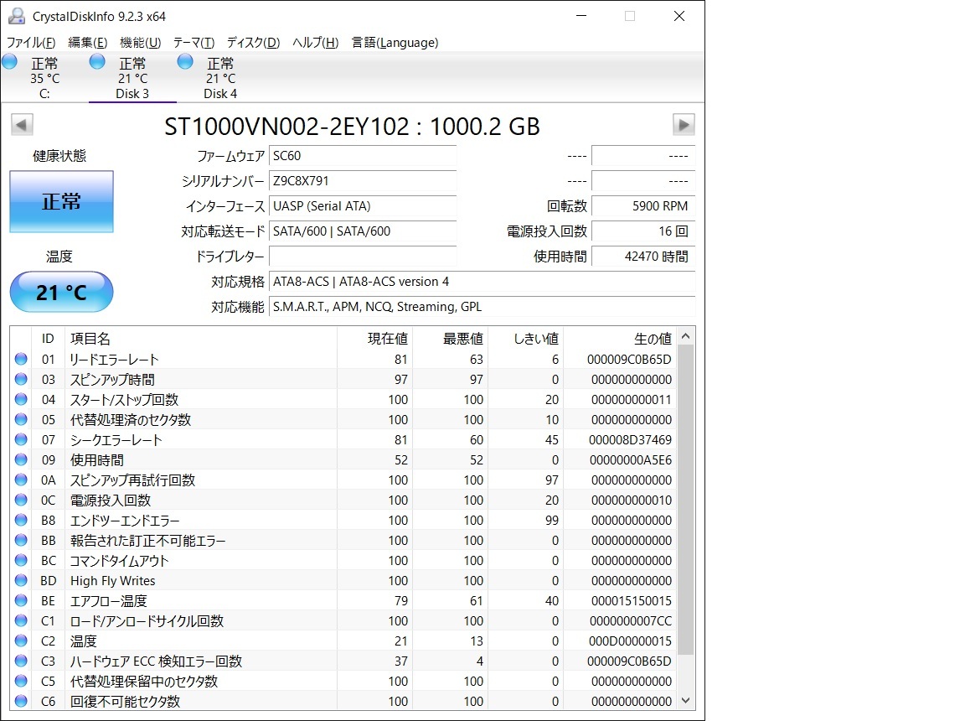Viewport: 965px width, 721px height.
Task: Click status icon for 07 シークエラーレート
Action: [x=21, y=439]
